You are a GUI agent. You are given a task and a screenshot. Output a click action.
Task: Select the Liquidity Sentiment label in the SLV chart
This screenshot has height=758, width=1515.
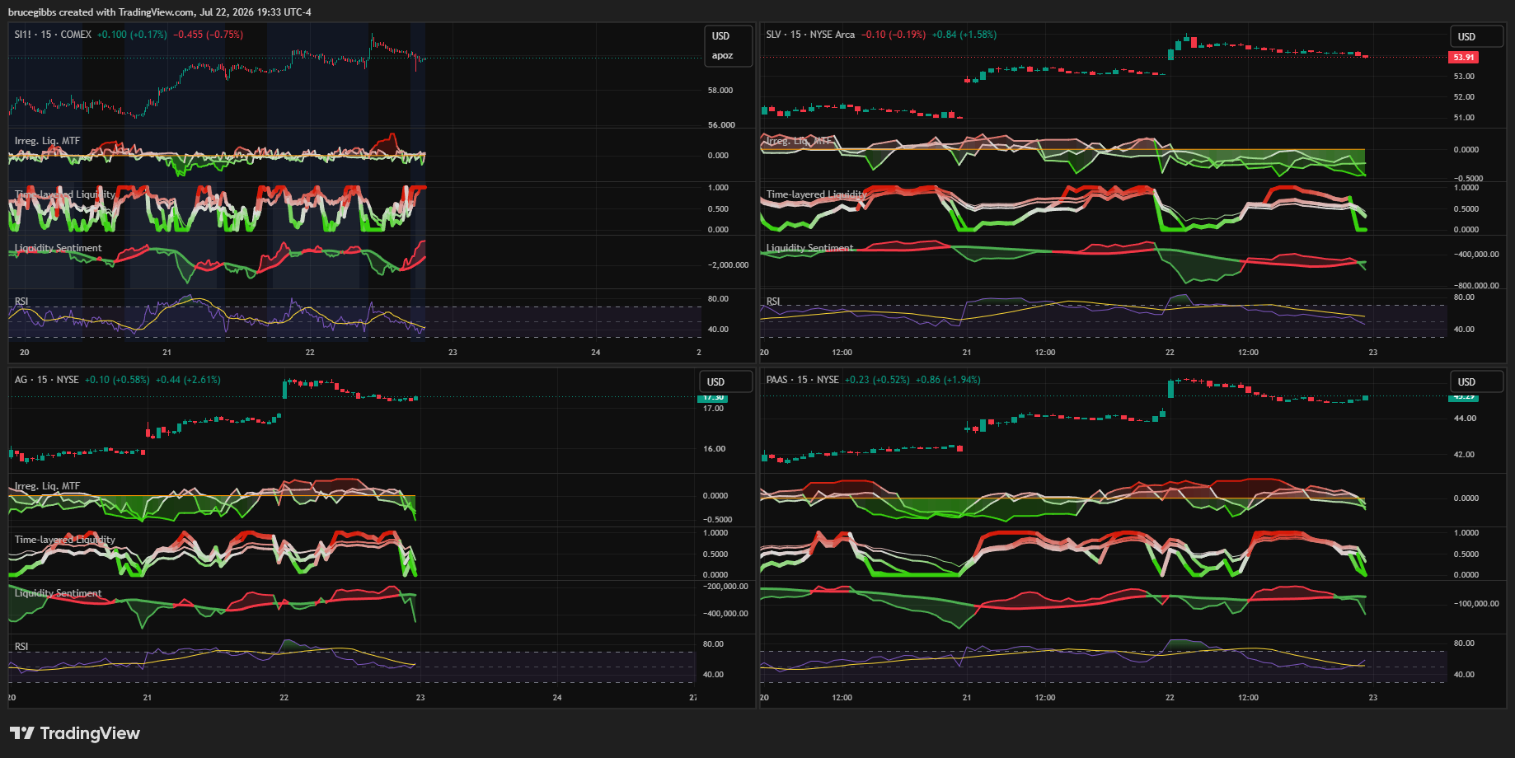(x=809, y=248)
